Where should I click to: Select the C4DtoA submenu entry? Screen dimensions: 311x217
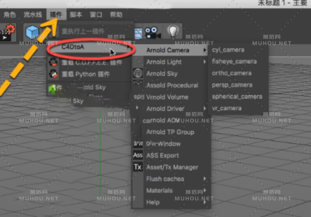pyautogui.click(x=90, y=47)
